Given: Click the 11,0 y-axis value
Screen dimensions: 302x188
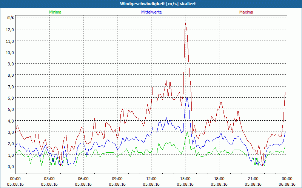Looking at the screenshot, I should [x=11, y=41].
